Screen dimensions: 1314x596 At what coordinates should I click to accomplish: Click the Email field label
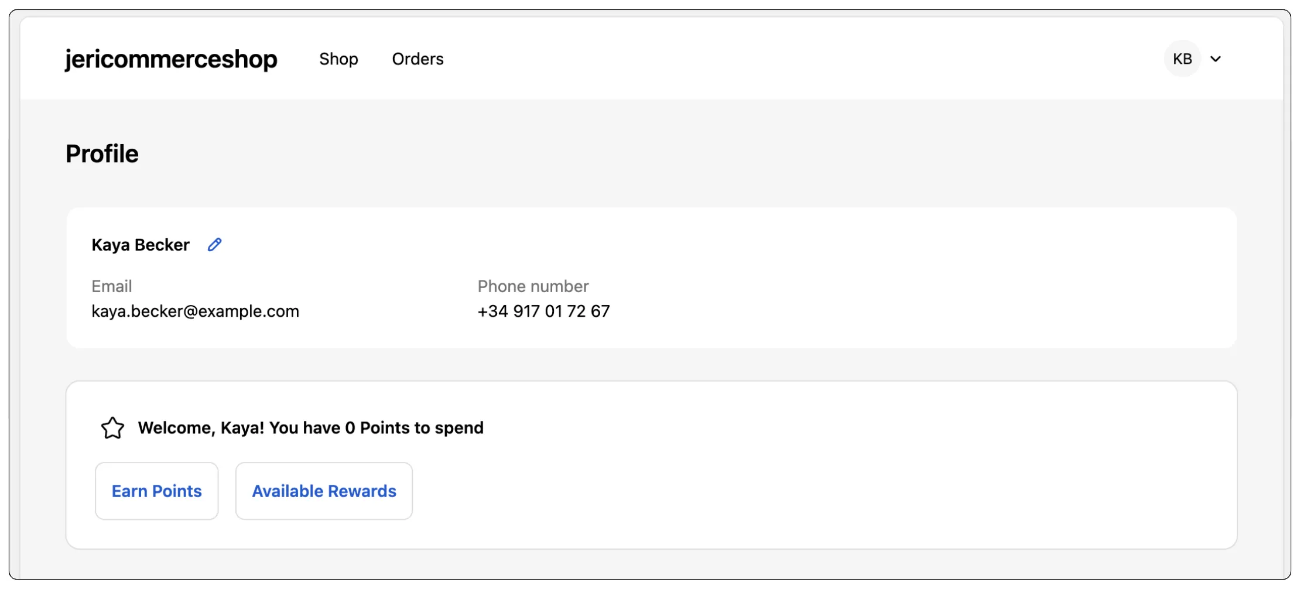111,286
